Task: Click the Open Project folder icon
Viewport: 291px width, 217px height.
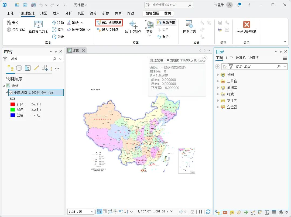Action: (25, 5)
